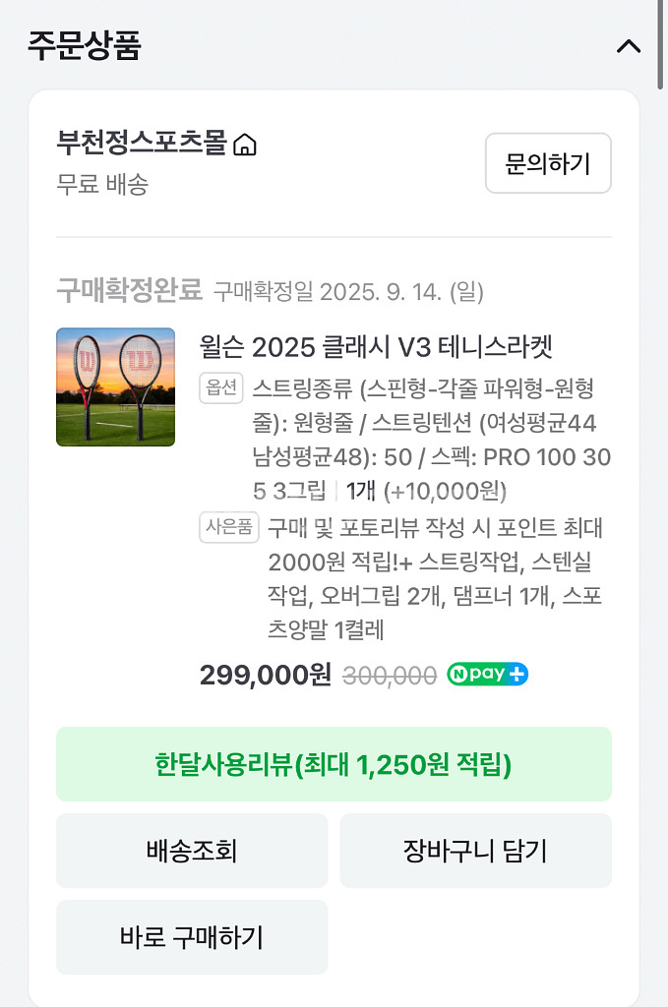Click the plus symbol on the NPay badge
Viewport: 668px width, 1007px height.
point(517,675)
